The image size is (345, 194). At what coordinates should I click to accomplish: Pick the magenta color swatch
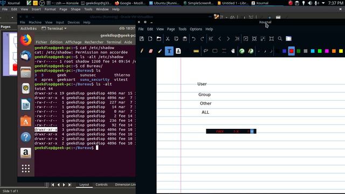click(327, 51)
